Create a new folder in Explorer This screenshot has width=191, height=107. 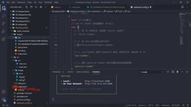pos(31,7)
